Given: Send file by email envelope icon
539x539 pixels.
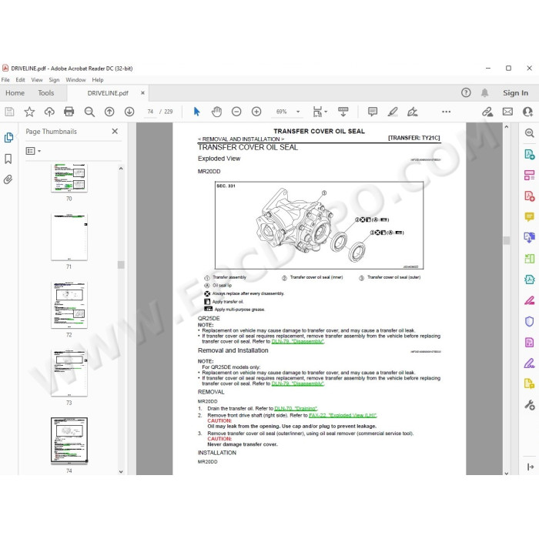Looking at the screenshot, I should click(x=507, y=112).
